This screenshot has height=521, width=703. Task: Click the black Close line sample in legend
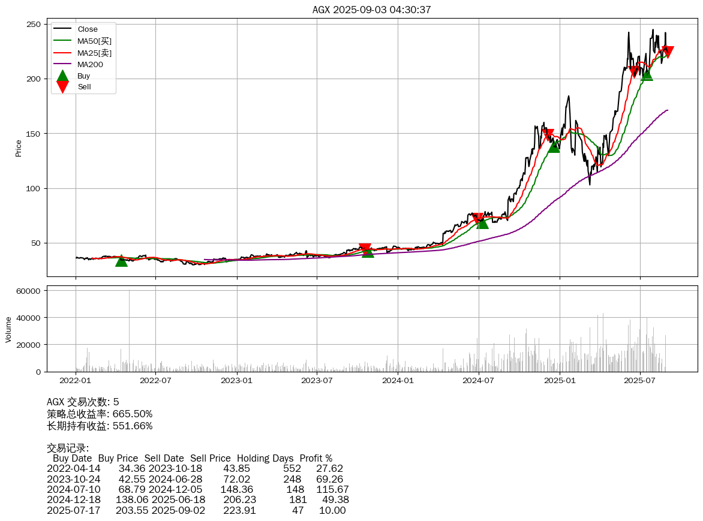tap(62, 29)
